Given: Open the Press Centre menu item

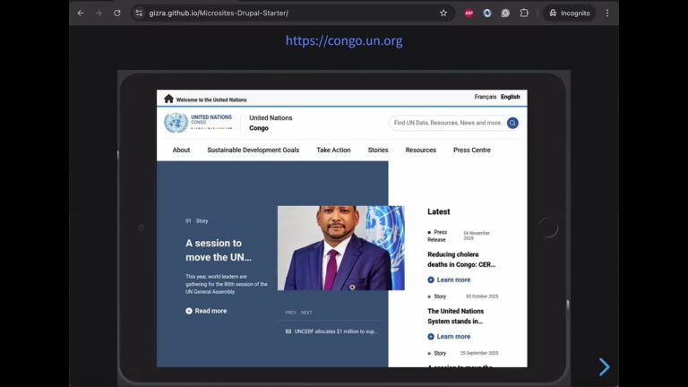Looking at the screenshot, I should point(472,150).
